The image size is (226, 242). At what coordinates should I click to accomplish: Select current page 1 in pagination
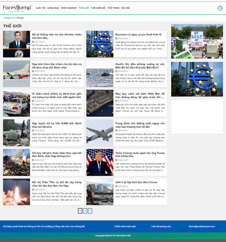(80, 211)
